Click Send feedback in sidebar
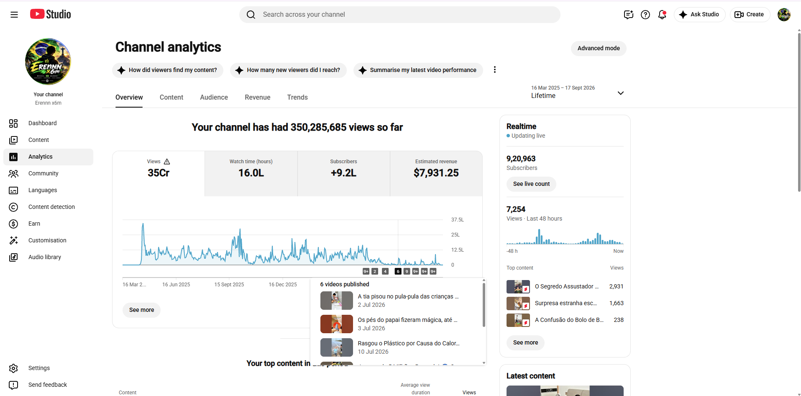The height and width of the screenshot is (396, 801). pyautogui.click(x=48, y=385)
